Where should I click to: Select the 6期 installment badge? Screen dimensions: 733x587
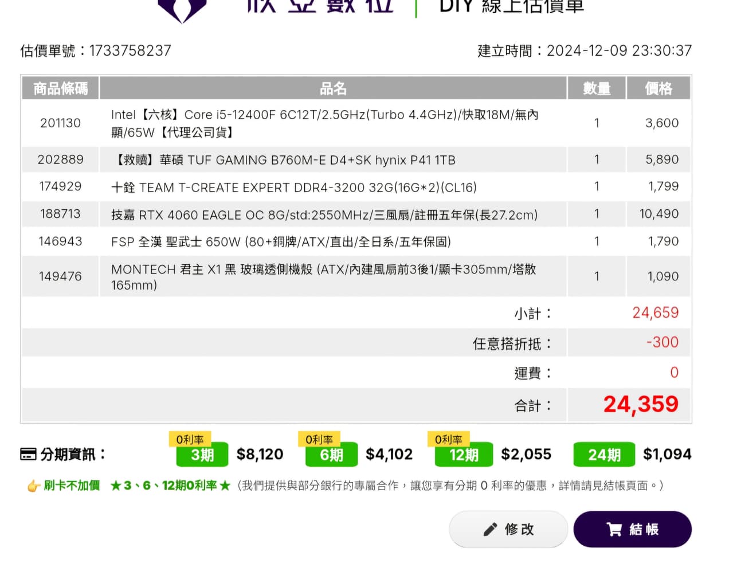pos(331,455)
